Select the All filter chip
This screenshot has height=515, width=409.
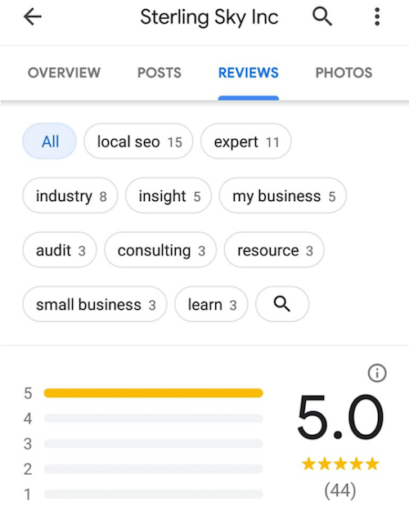[50, 141]
